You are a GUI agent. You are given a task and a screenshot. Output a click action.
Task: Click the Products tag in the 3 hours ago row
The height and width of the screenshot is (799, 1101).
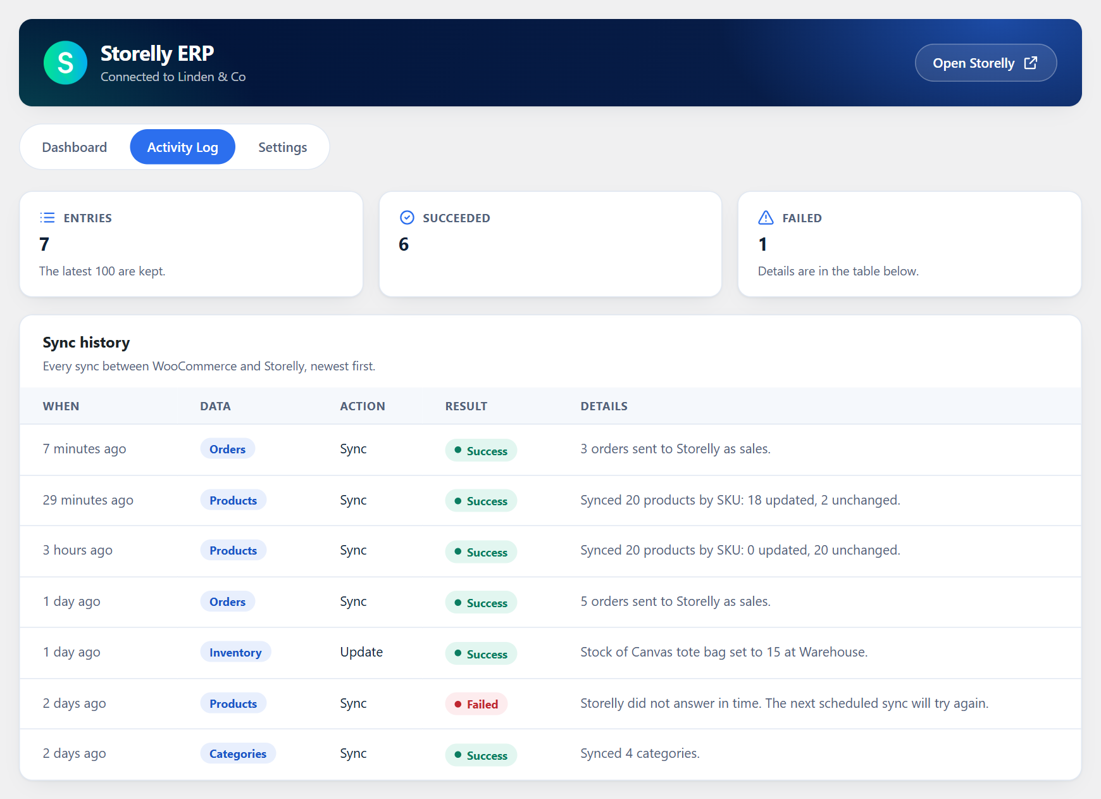pos(233,550)
